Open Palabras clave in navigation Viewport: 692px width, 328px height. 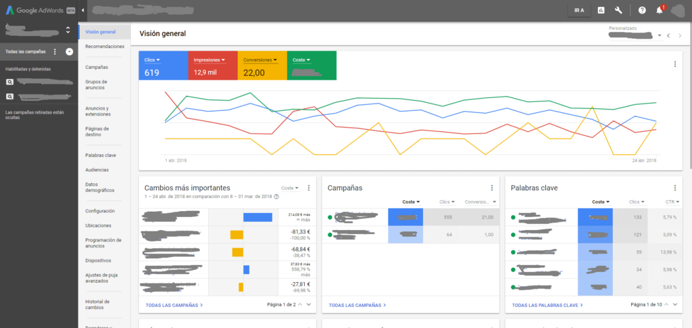coord(100,156)
